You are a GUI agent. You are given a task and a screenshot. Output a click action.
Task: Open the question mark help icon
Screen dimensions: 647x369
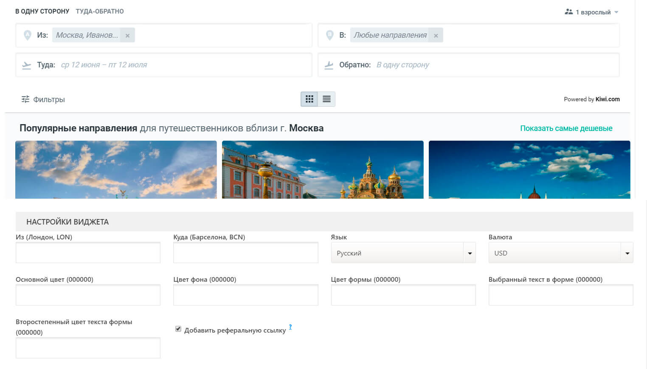click(x=290, y=327)
